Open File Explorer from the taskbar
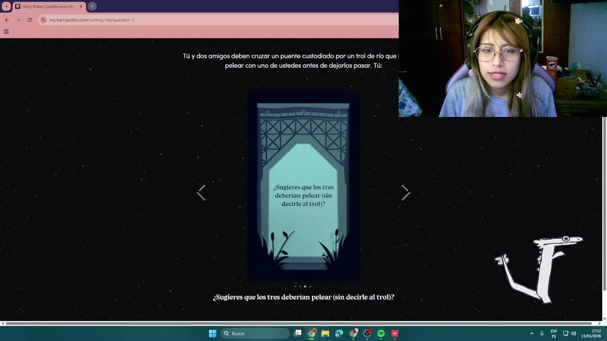The height and width of the screenshot is (341, 607). tap(325, 333)
